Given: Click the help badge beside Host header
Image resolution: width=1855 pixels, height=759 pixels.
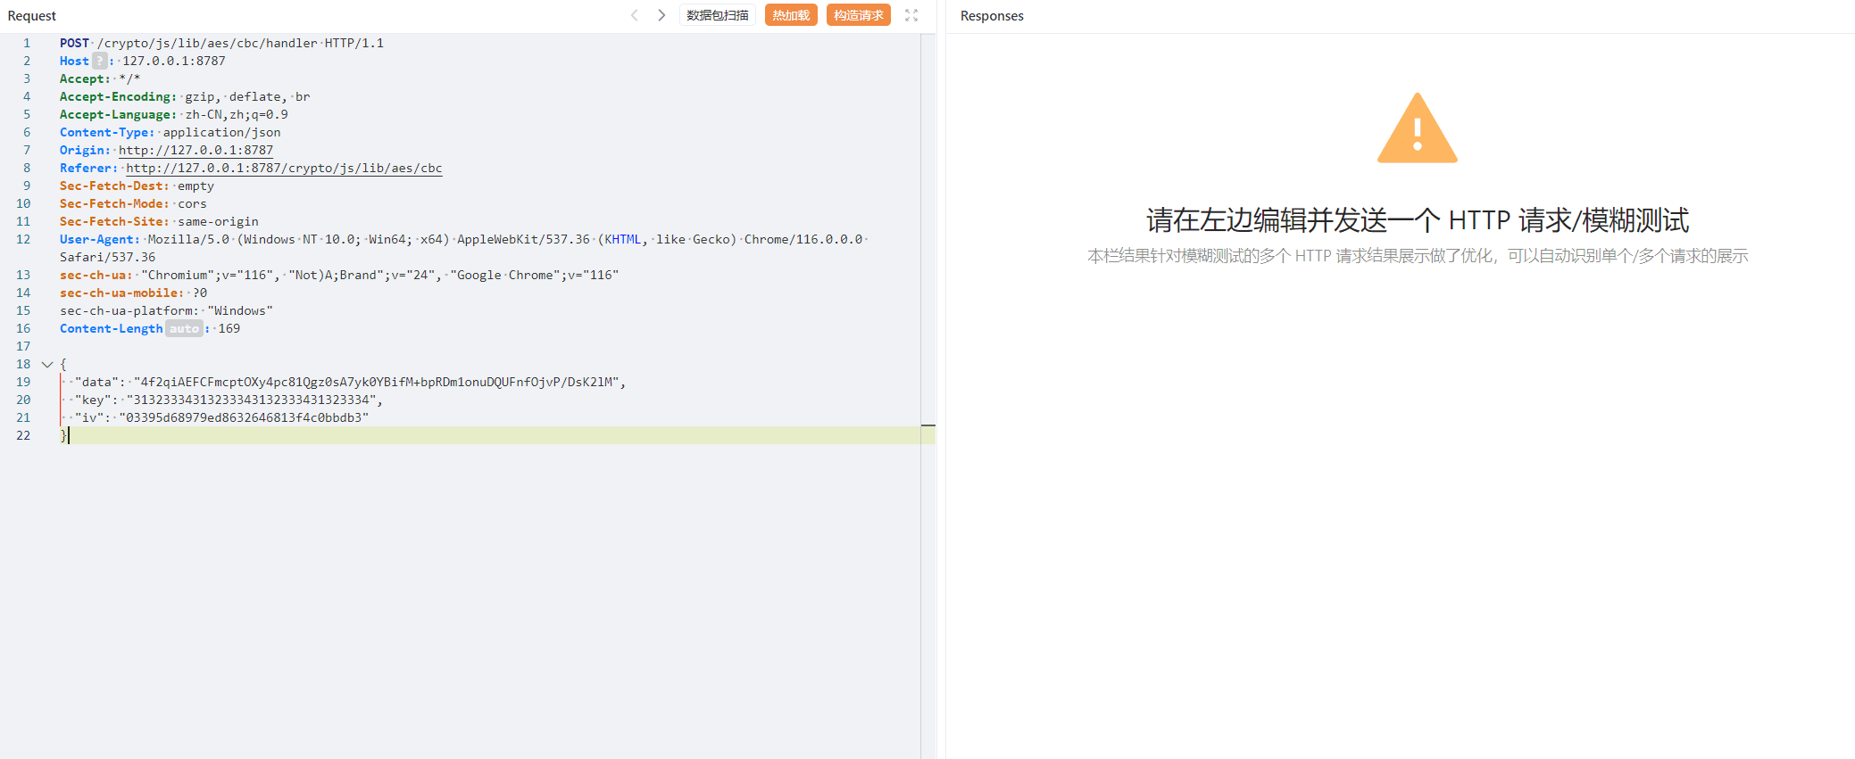Looking at the screenshot, I should click(100, 61).
